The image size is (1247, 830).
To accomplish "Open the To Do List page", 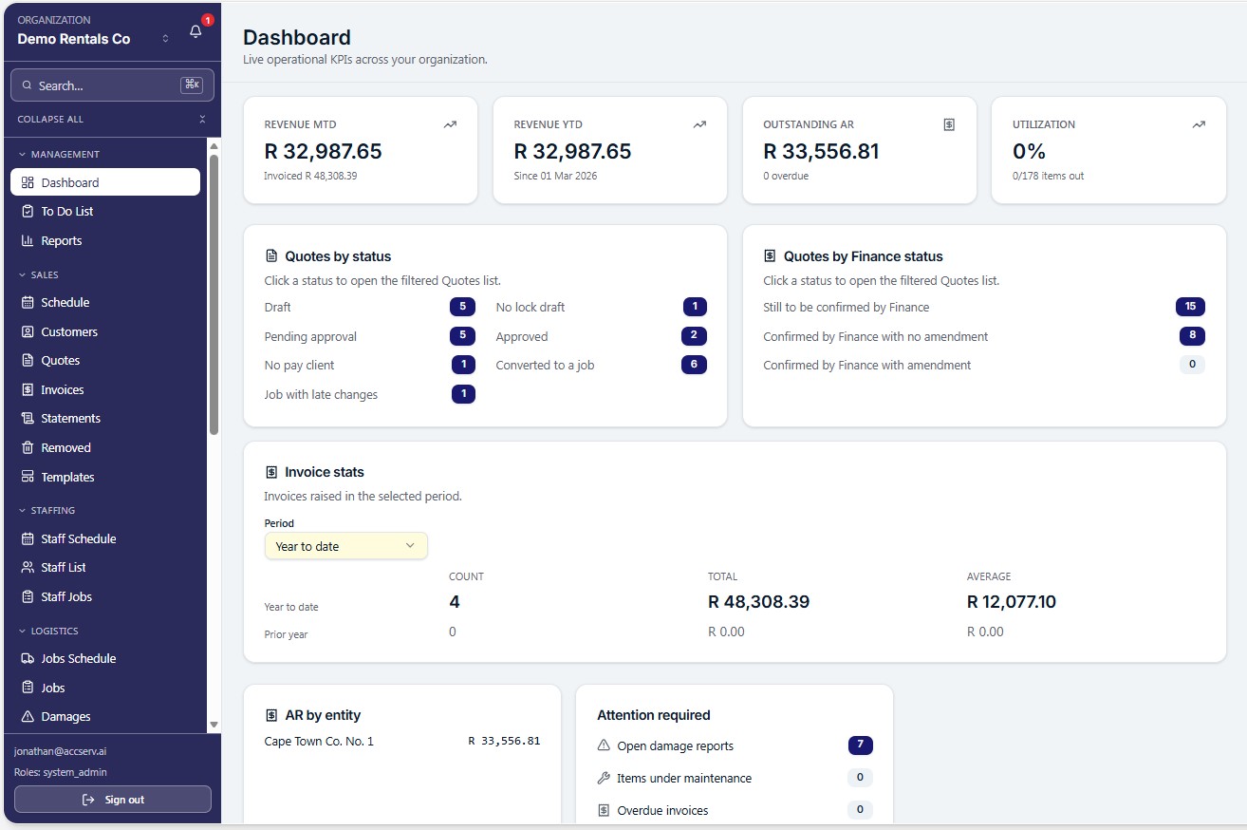I will pyautogui.click(x=105, y=211).
